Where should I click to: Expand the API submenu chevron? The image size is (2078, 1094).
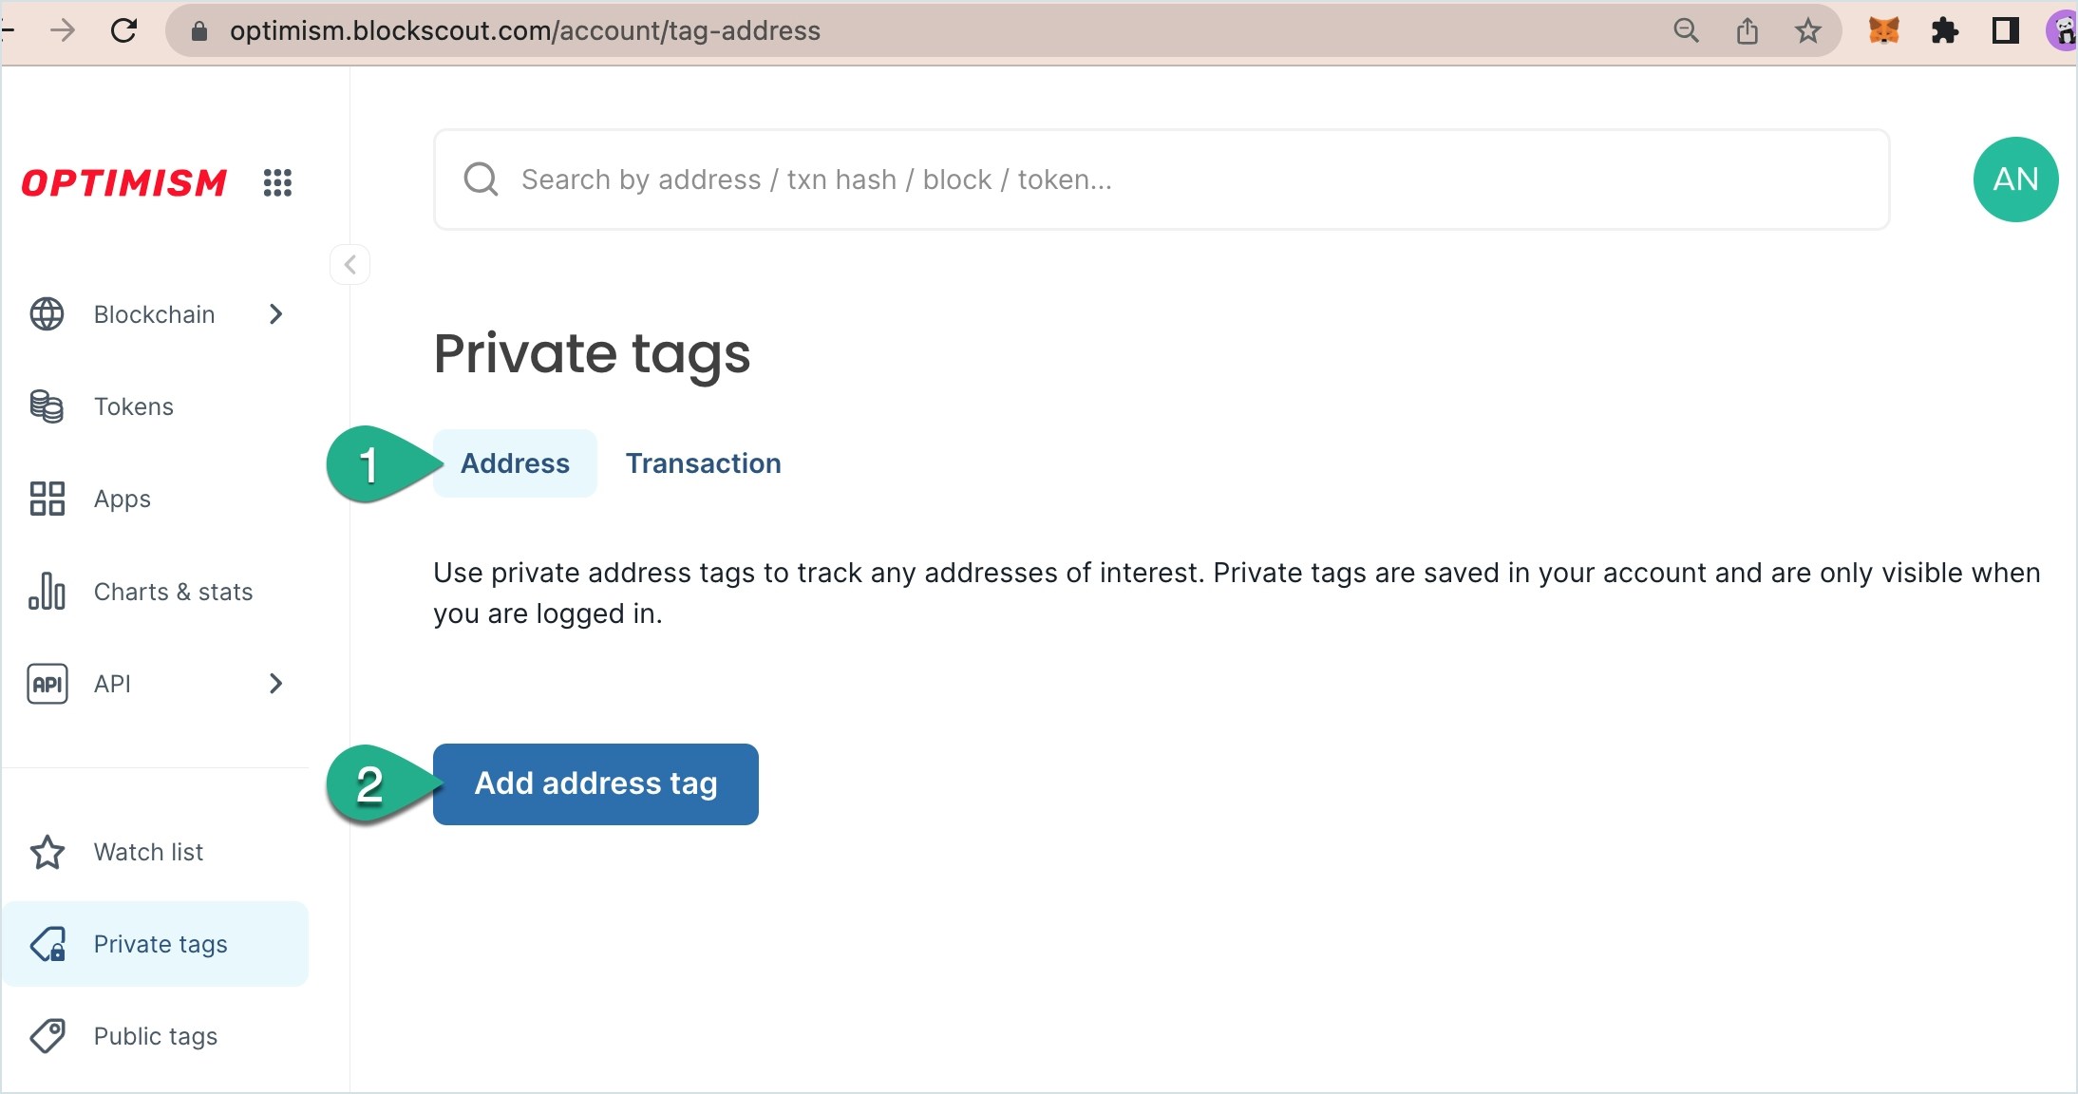275,684
